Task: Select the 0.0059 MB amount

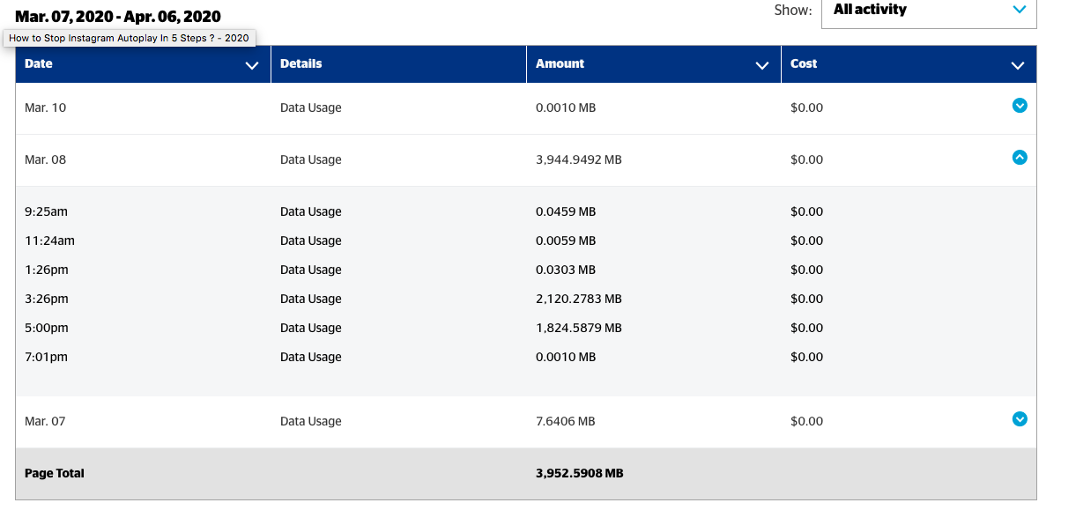Action: 566,240
